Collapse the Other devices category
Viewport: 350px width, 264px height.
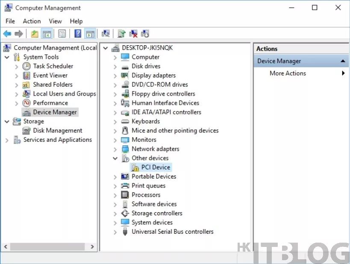click(115, 158)
